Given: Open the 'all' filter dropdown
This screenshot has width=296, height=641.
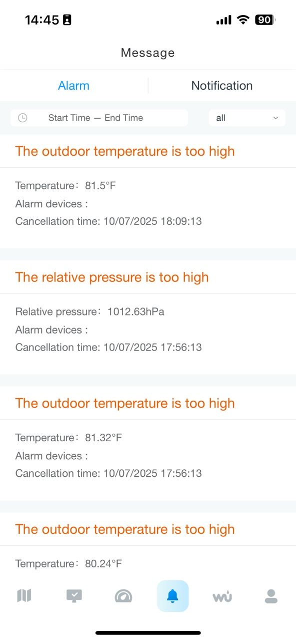Looking at the screenshot, I should point(247,118).
